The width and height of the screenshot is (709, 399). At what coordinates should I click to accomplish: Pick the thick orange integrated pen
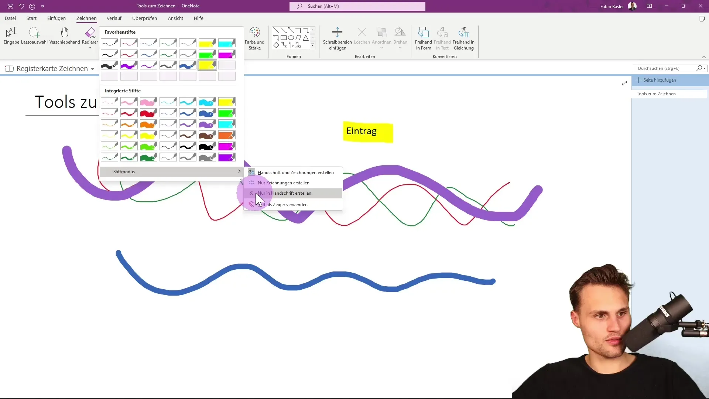click(148, 124)
